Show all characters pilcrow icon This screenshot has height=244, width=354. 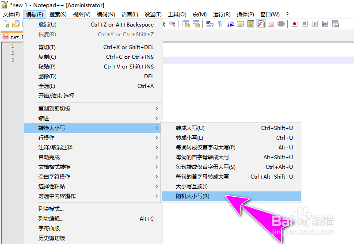220,24
